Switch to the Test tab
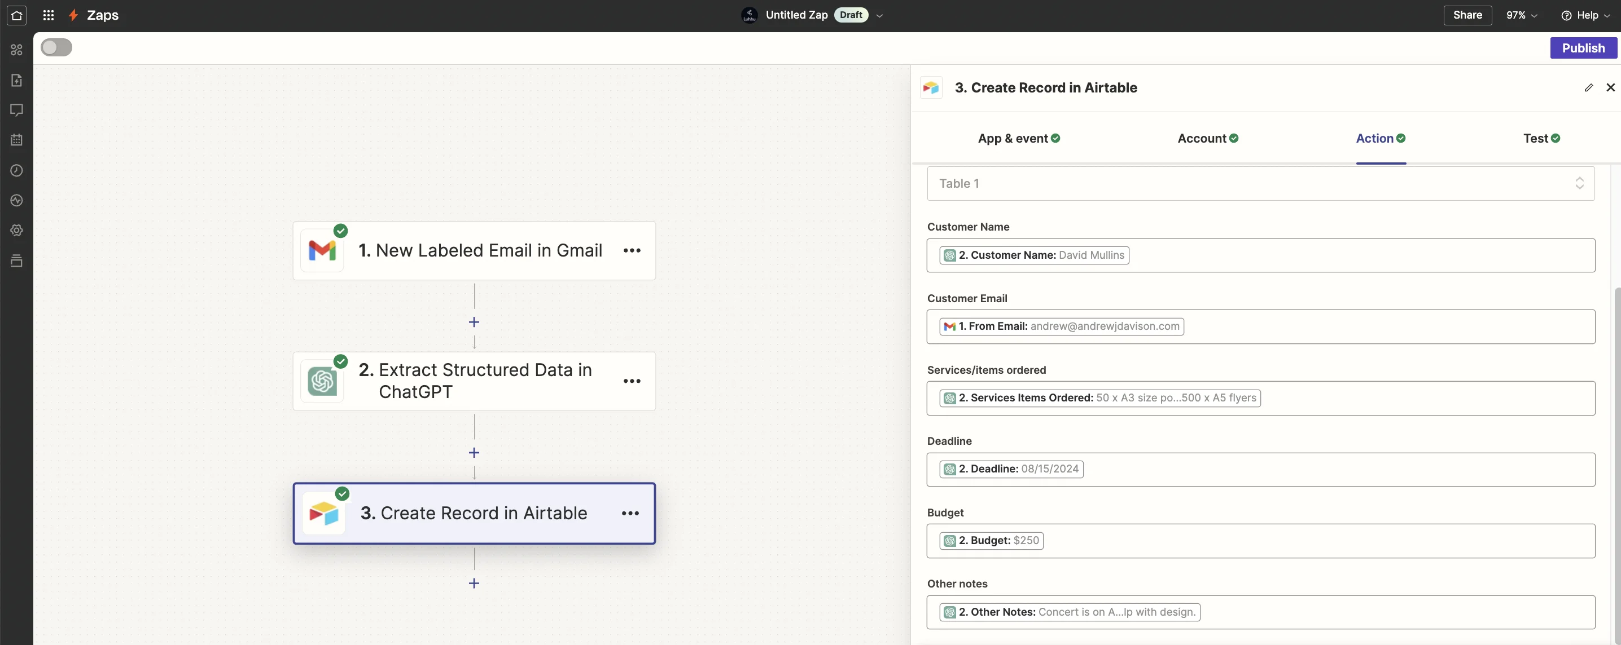This screenshot has width=1621, height=645. click(x=1540, y=138)
